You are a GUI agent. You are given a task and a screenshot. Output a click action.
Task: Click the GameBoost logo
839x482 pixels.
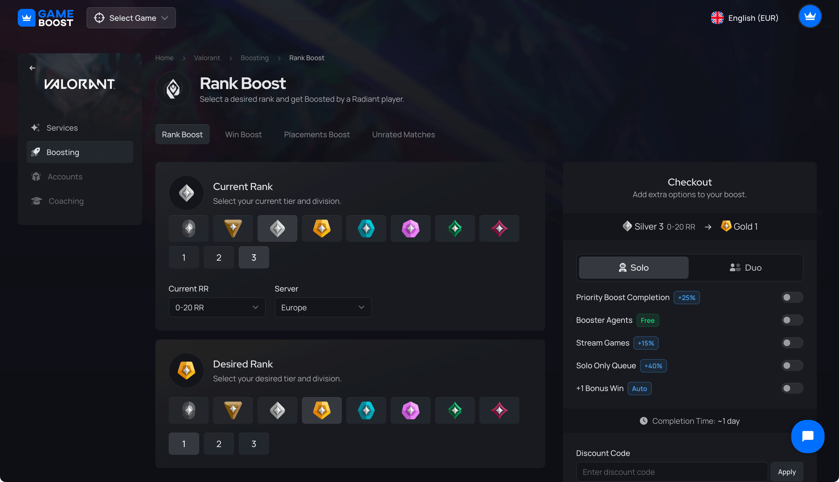click(x=45, y=18)
